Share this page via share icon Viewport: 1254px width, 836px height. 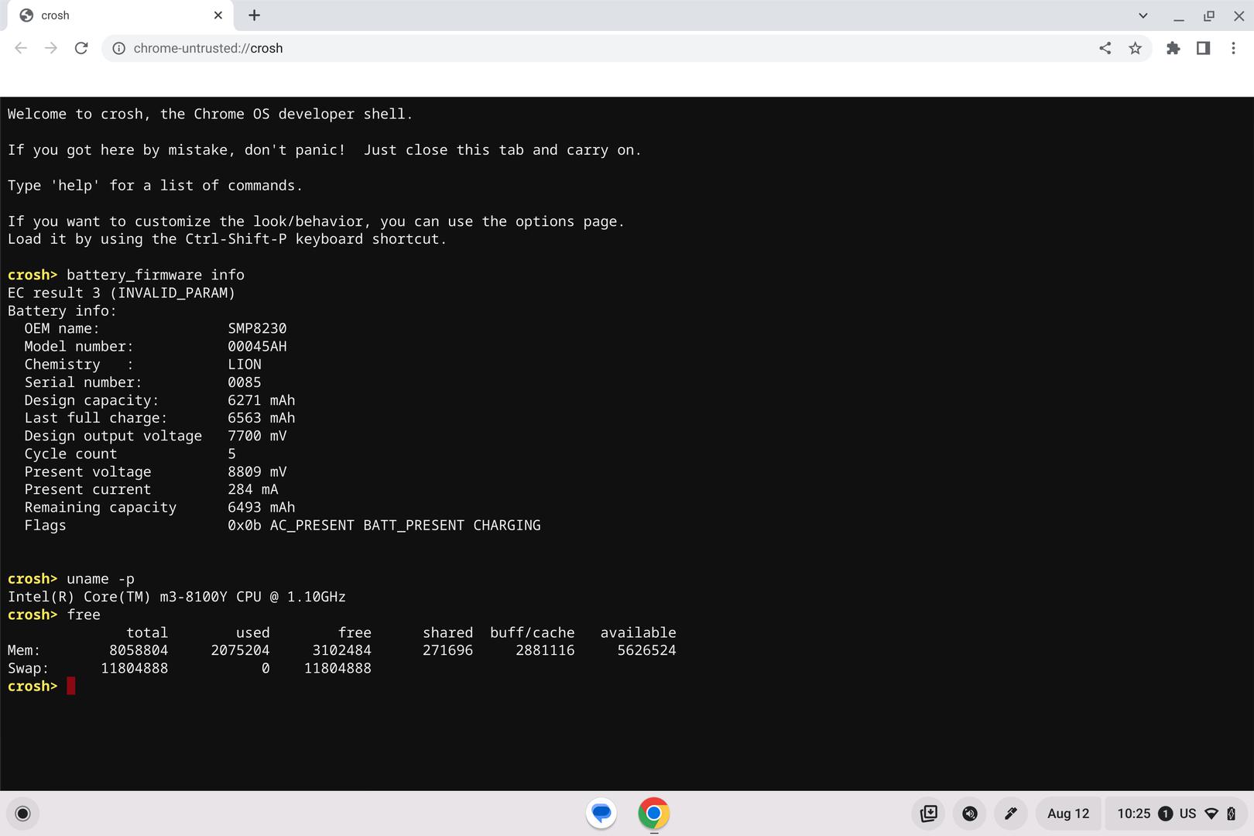coord(1105,48)
